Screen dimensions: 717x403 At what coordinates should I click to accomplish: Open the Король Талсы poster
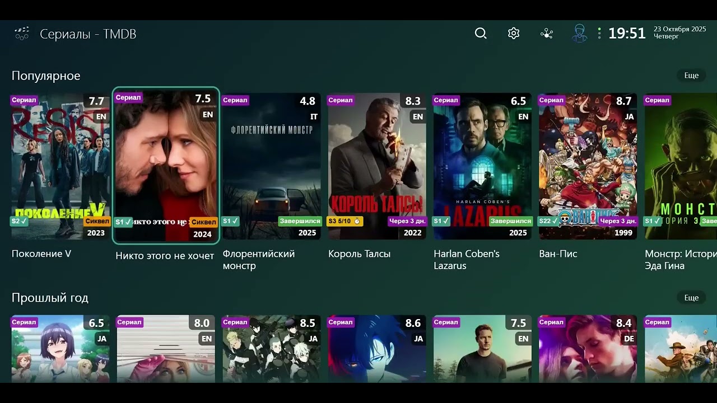(377, 166)
